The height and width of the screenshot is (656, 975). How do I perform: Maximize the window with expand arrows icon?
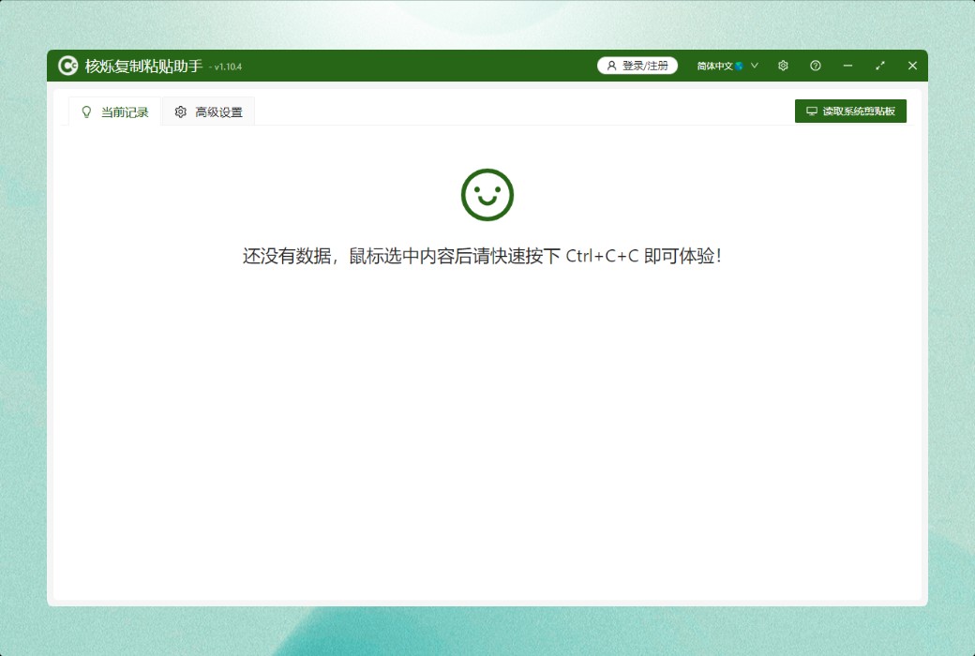pyautogui.click(x=880, y=66)
